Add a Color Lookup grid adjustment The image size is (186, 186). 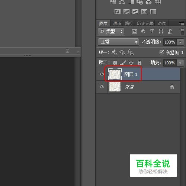pos(158,2)
